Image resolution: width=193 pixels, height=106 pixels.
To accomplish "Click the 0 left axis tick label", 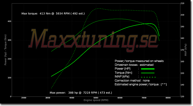I will [11, 96].
